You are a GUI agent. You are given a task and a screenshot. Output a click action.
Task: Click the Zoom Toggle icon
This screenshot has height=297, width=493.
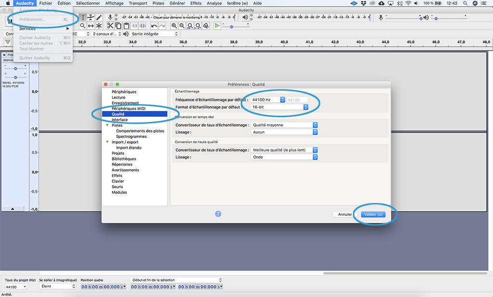(206, 26)
